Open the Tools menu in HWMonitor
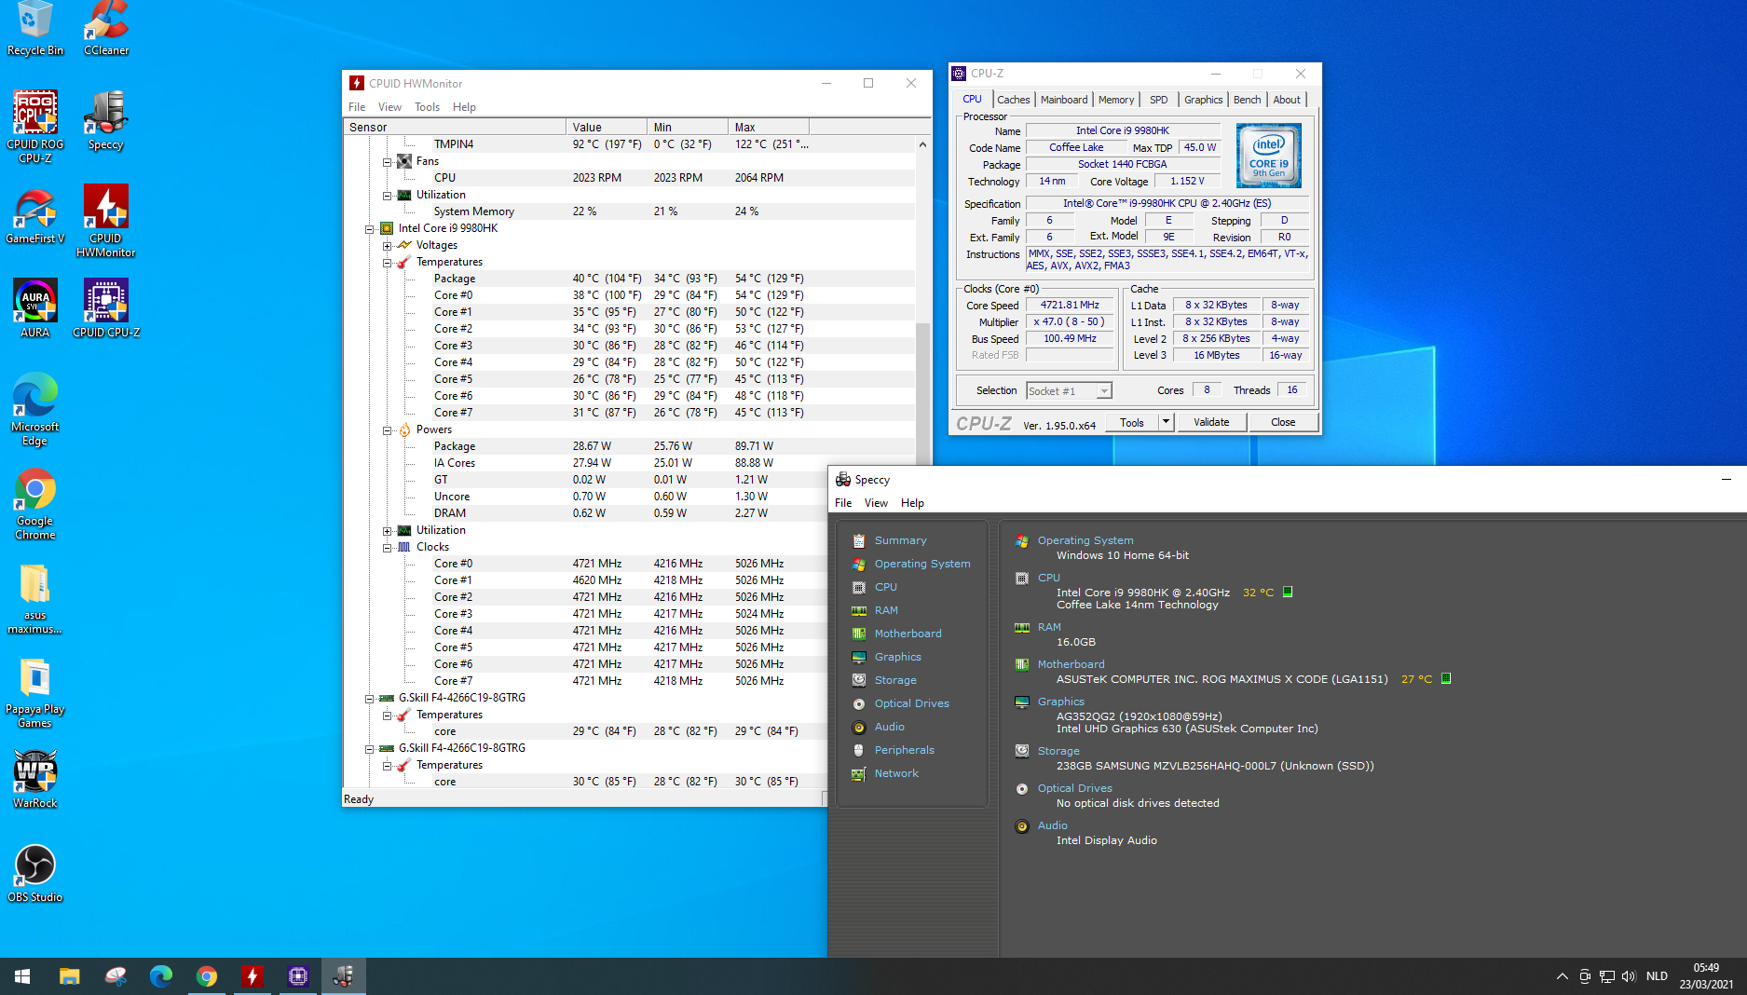This screenshot has width=1747, height=995. tap(427, 107)
